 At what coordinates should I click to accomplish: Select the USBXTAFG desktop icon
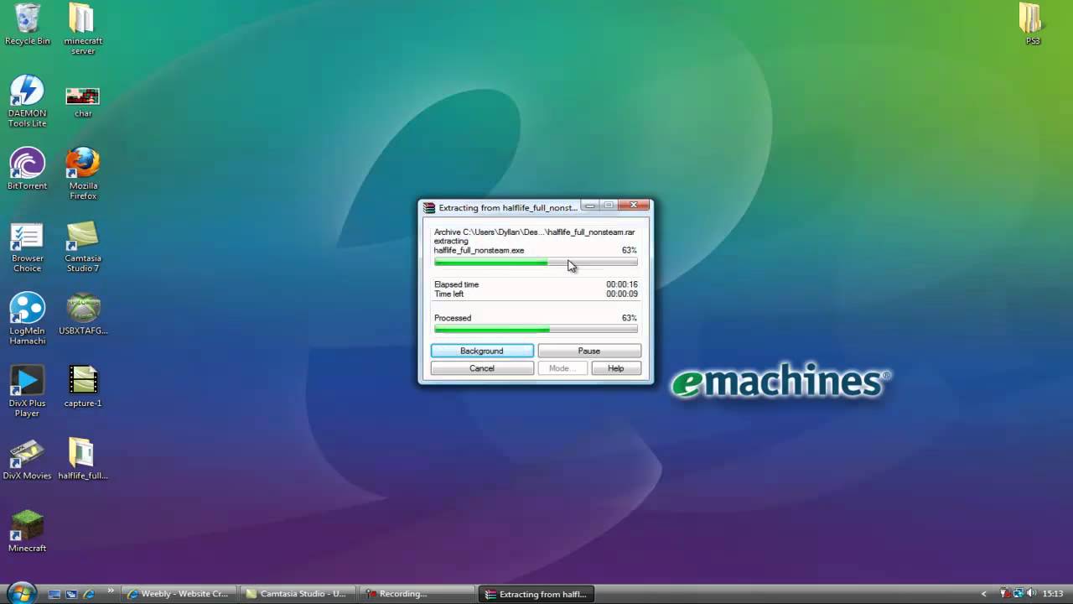click(x=83, y=315)
